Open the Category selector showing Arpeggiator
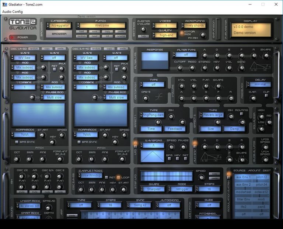The width and height of the screenshot is (283, 229). (59, 26)
